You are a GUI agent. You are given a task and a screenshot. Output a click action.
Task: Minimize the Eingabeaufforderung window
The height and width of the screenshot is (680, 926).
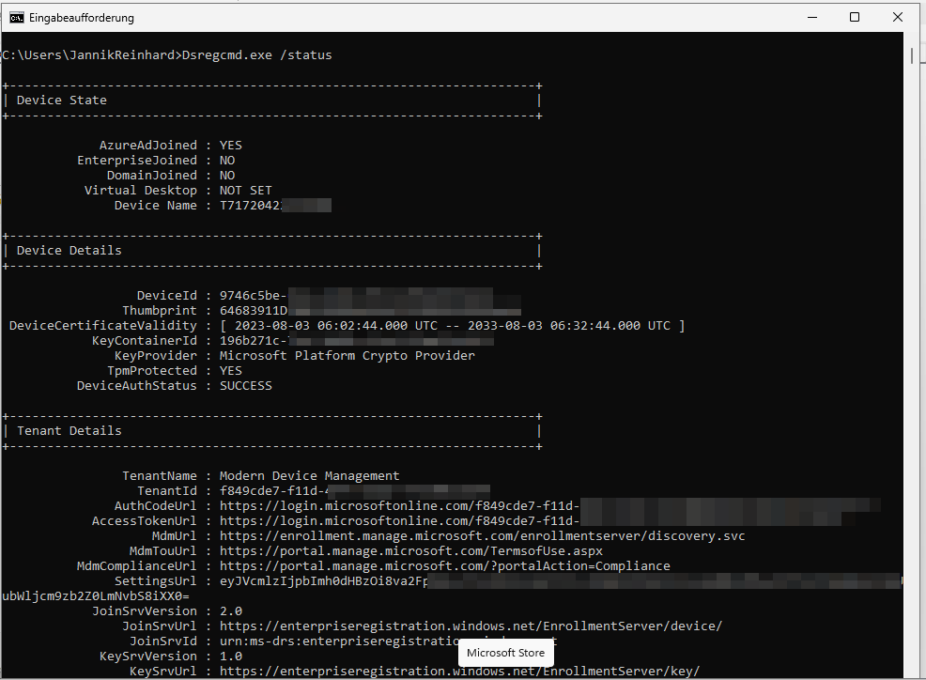point(810,17)
